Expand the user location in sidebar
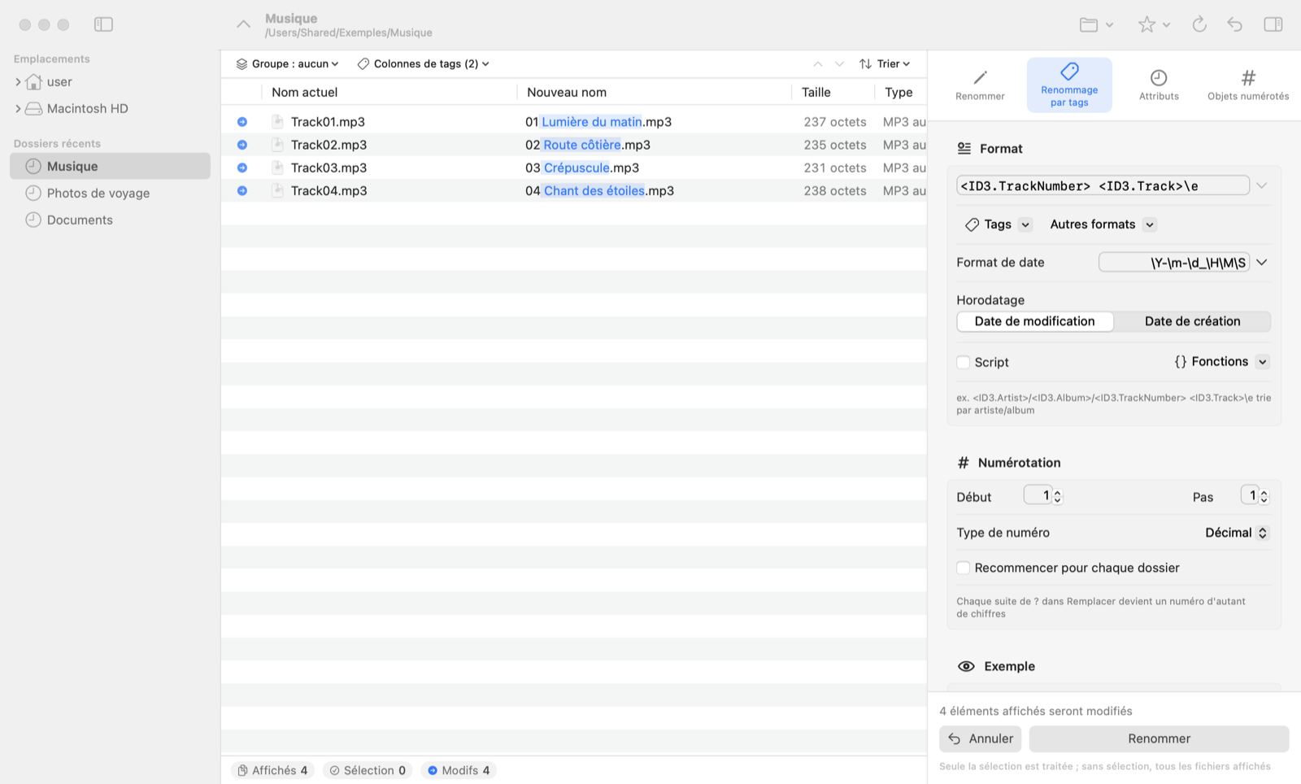Image resolution: width=1301 pixels, height=784 pixels. click(18, 82)
